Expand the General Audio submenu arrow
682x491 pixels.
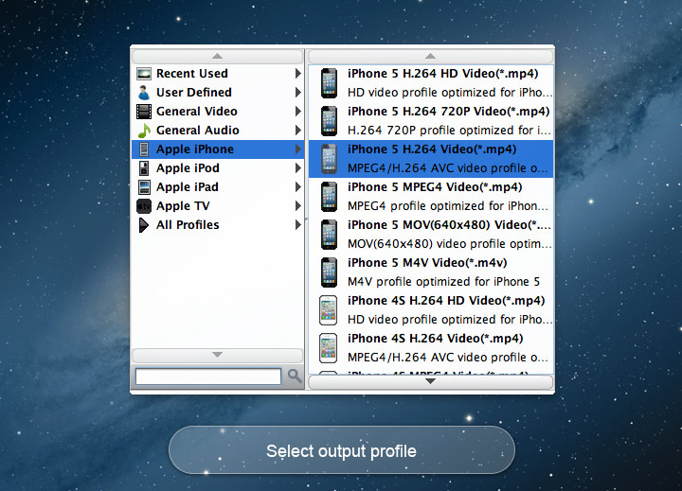tap(298, 131)
